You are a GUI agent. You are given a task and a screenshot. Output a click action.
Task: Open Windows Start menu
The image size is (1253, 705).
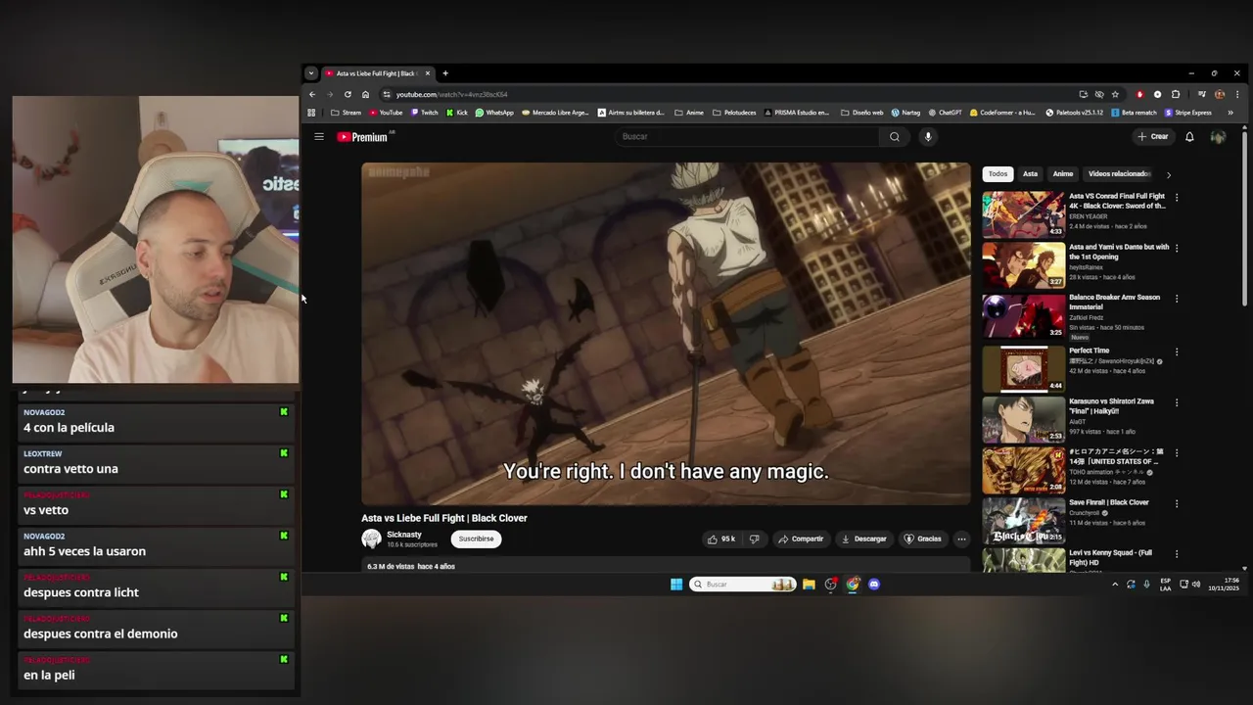(676, 585)
